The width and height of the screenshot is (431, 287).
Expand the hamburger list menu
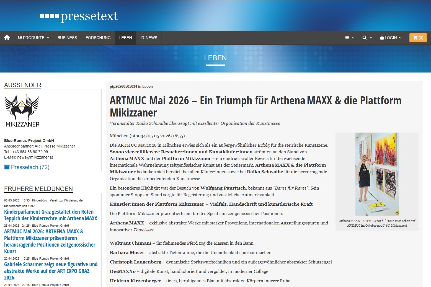point(350,38)
